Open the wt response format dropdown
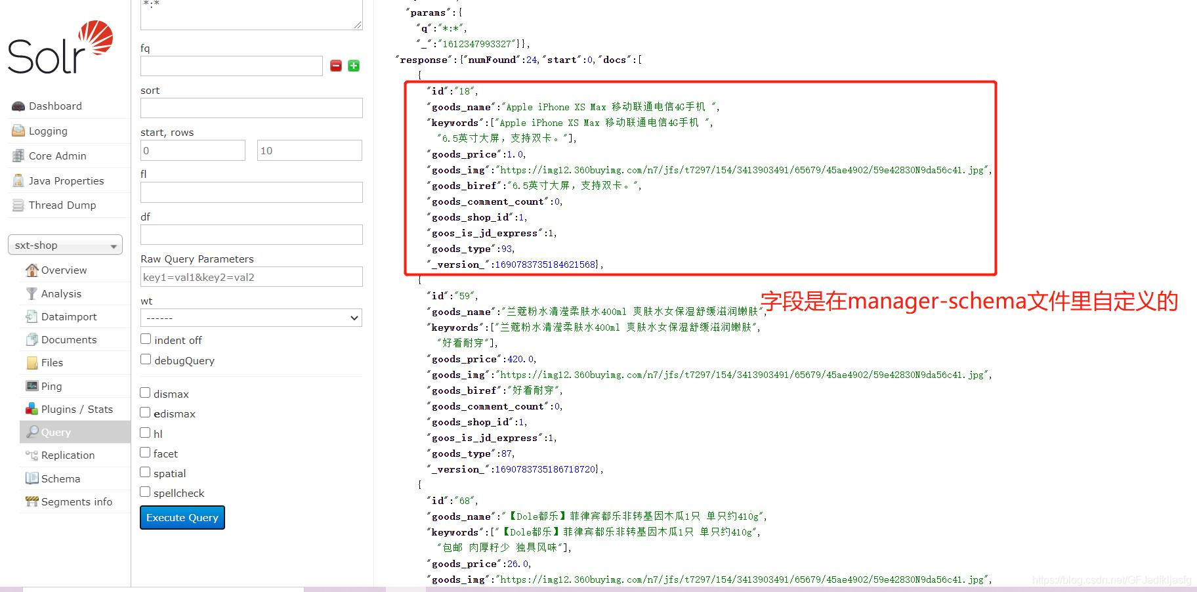 click(x=251, y=318)
